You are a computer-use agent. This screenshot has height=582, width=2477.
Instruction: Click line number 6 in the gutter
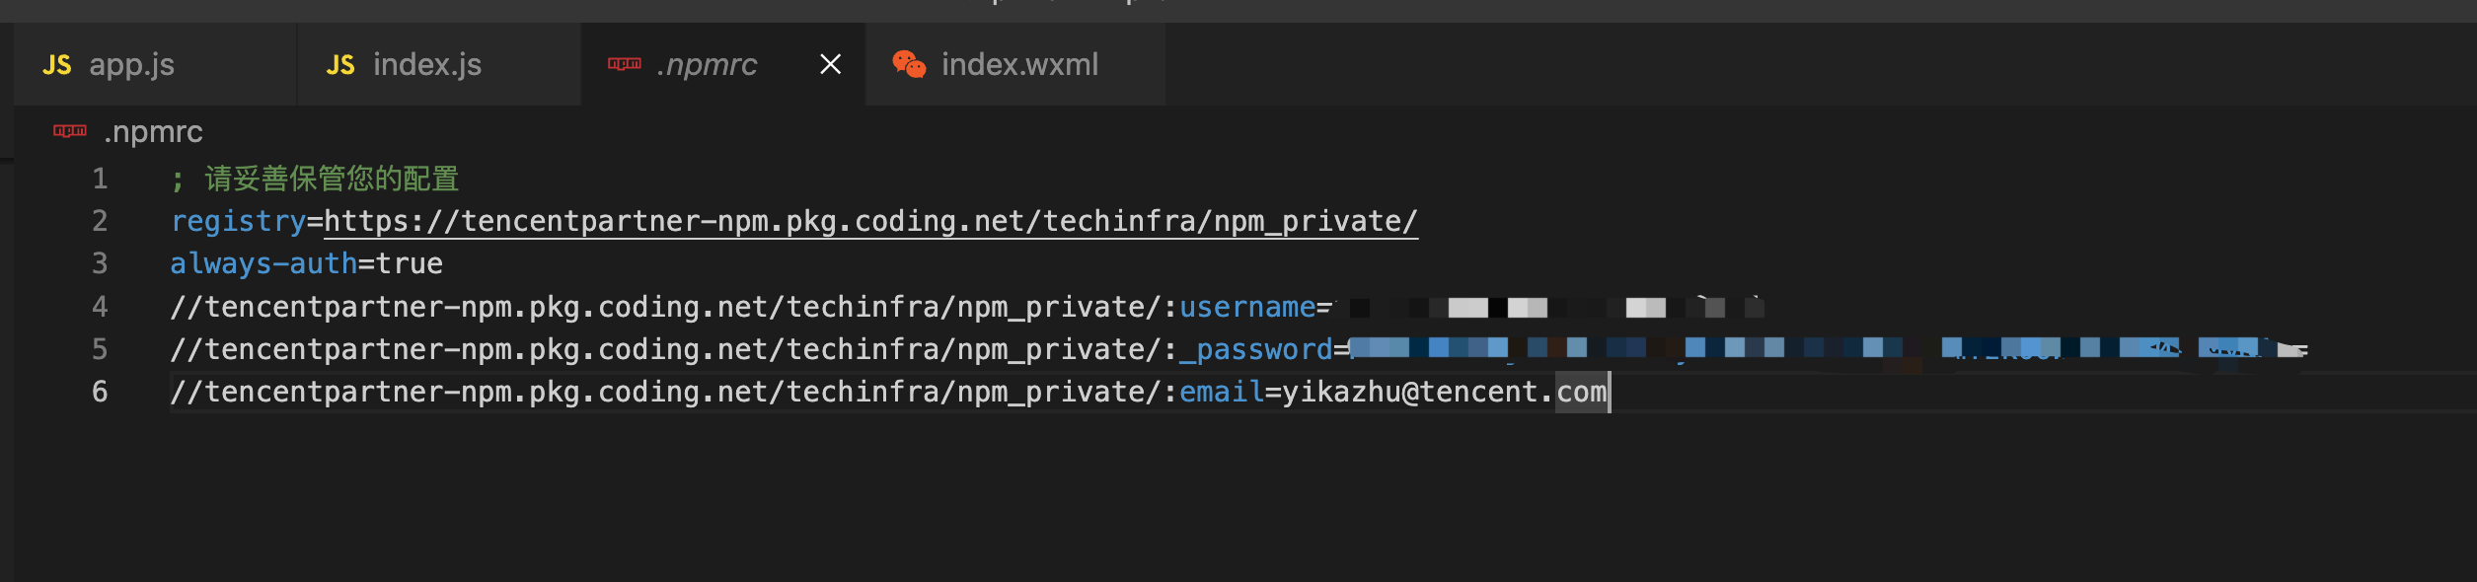pyautogui.click(x=100, y=392)
